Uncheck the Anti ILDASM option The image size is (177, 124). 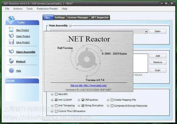coord(56,100)
